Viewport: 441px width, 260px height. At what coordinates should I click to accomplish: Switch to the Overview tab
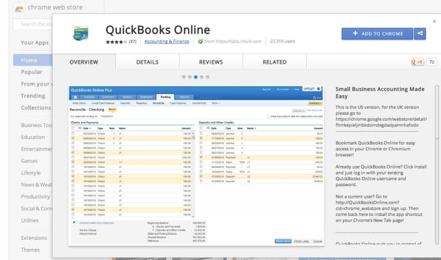[84, 62]
